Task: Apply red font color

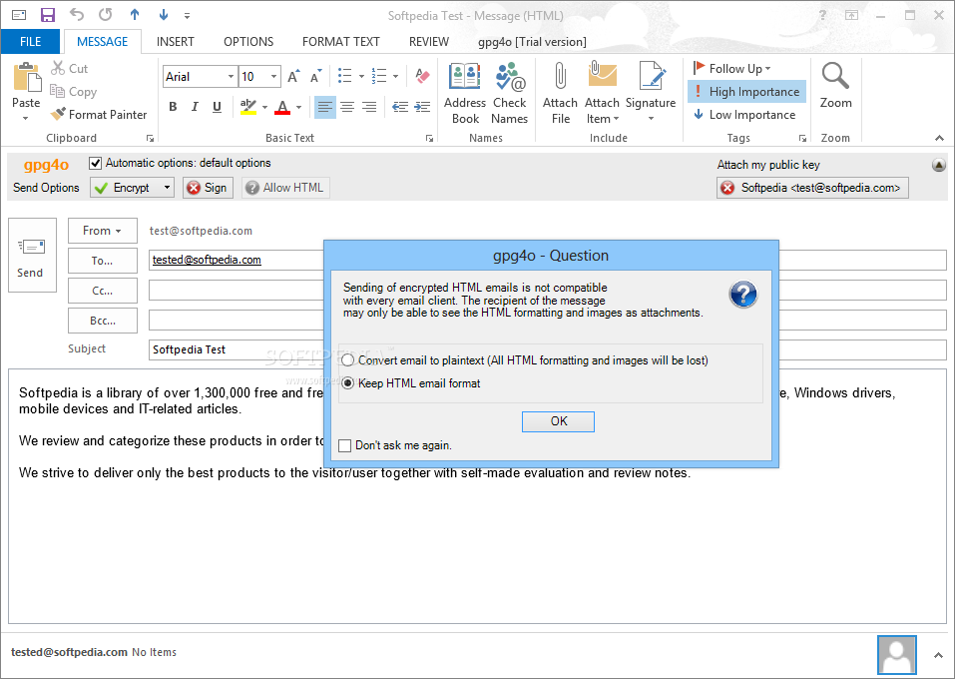Action: 282,107
